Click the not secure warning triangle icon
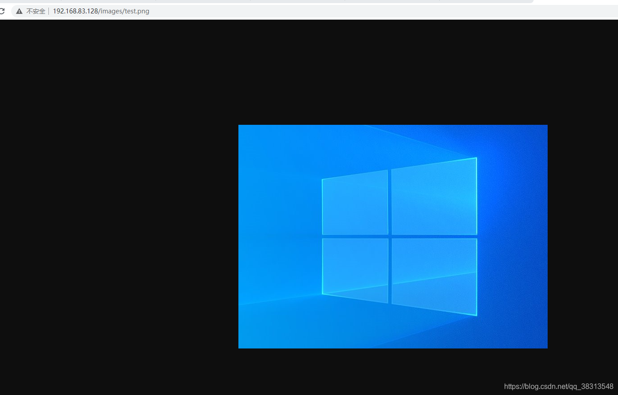Image resolution: width=618 pixels, height=395 pixels. pyautogui.click(x=19, y=11)
